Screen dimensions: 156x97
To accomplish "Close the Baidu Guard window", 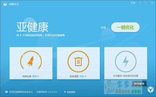I will pyautogui.click(x=152, y=3).
